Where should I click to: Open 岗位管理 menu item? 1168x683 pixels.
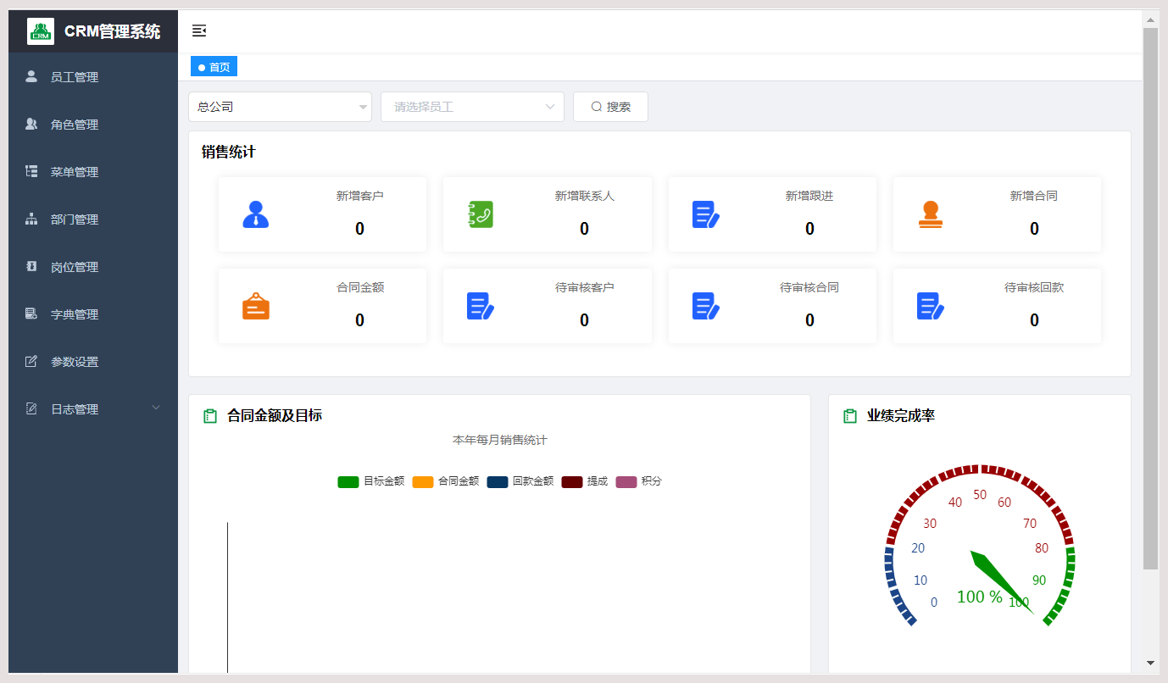click(x=93, y=267)
